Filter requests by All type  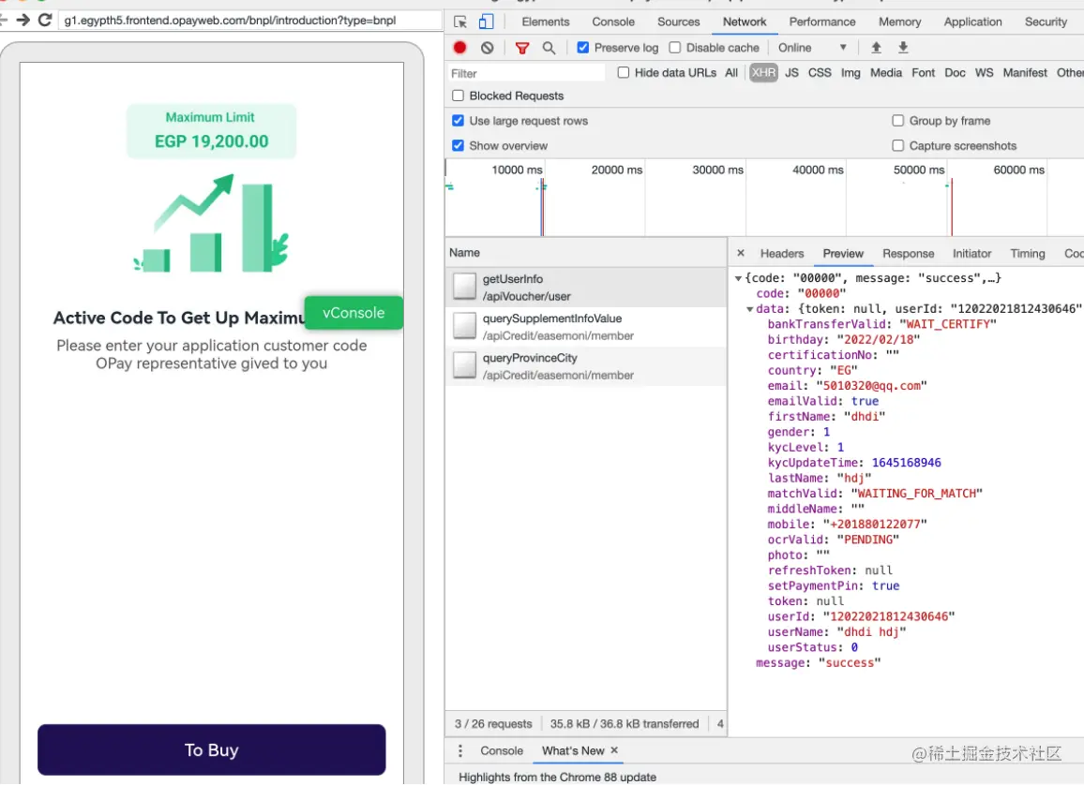[730, 72]
